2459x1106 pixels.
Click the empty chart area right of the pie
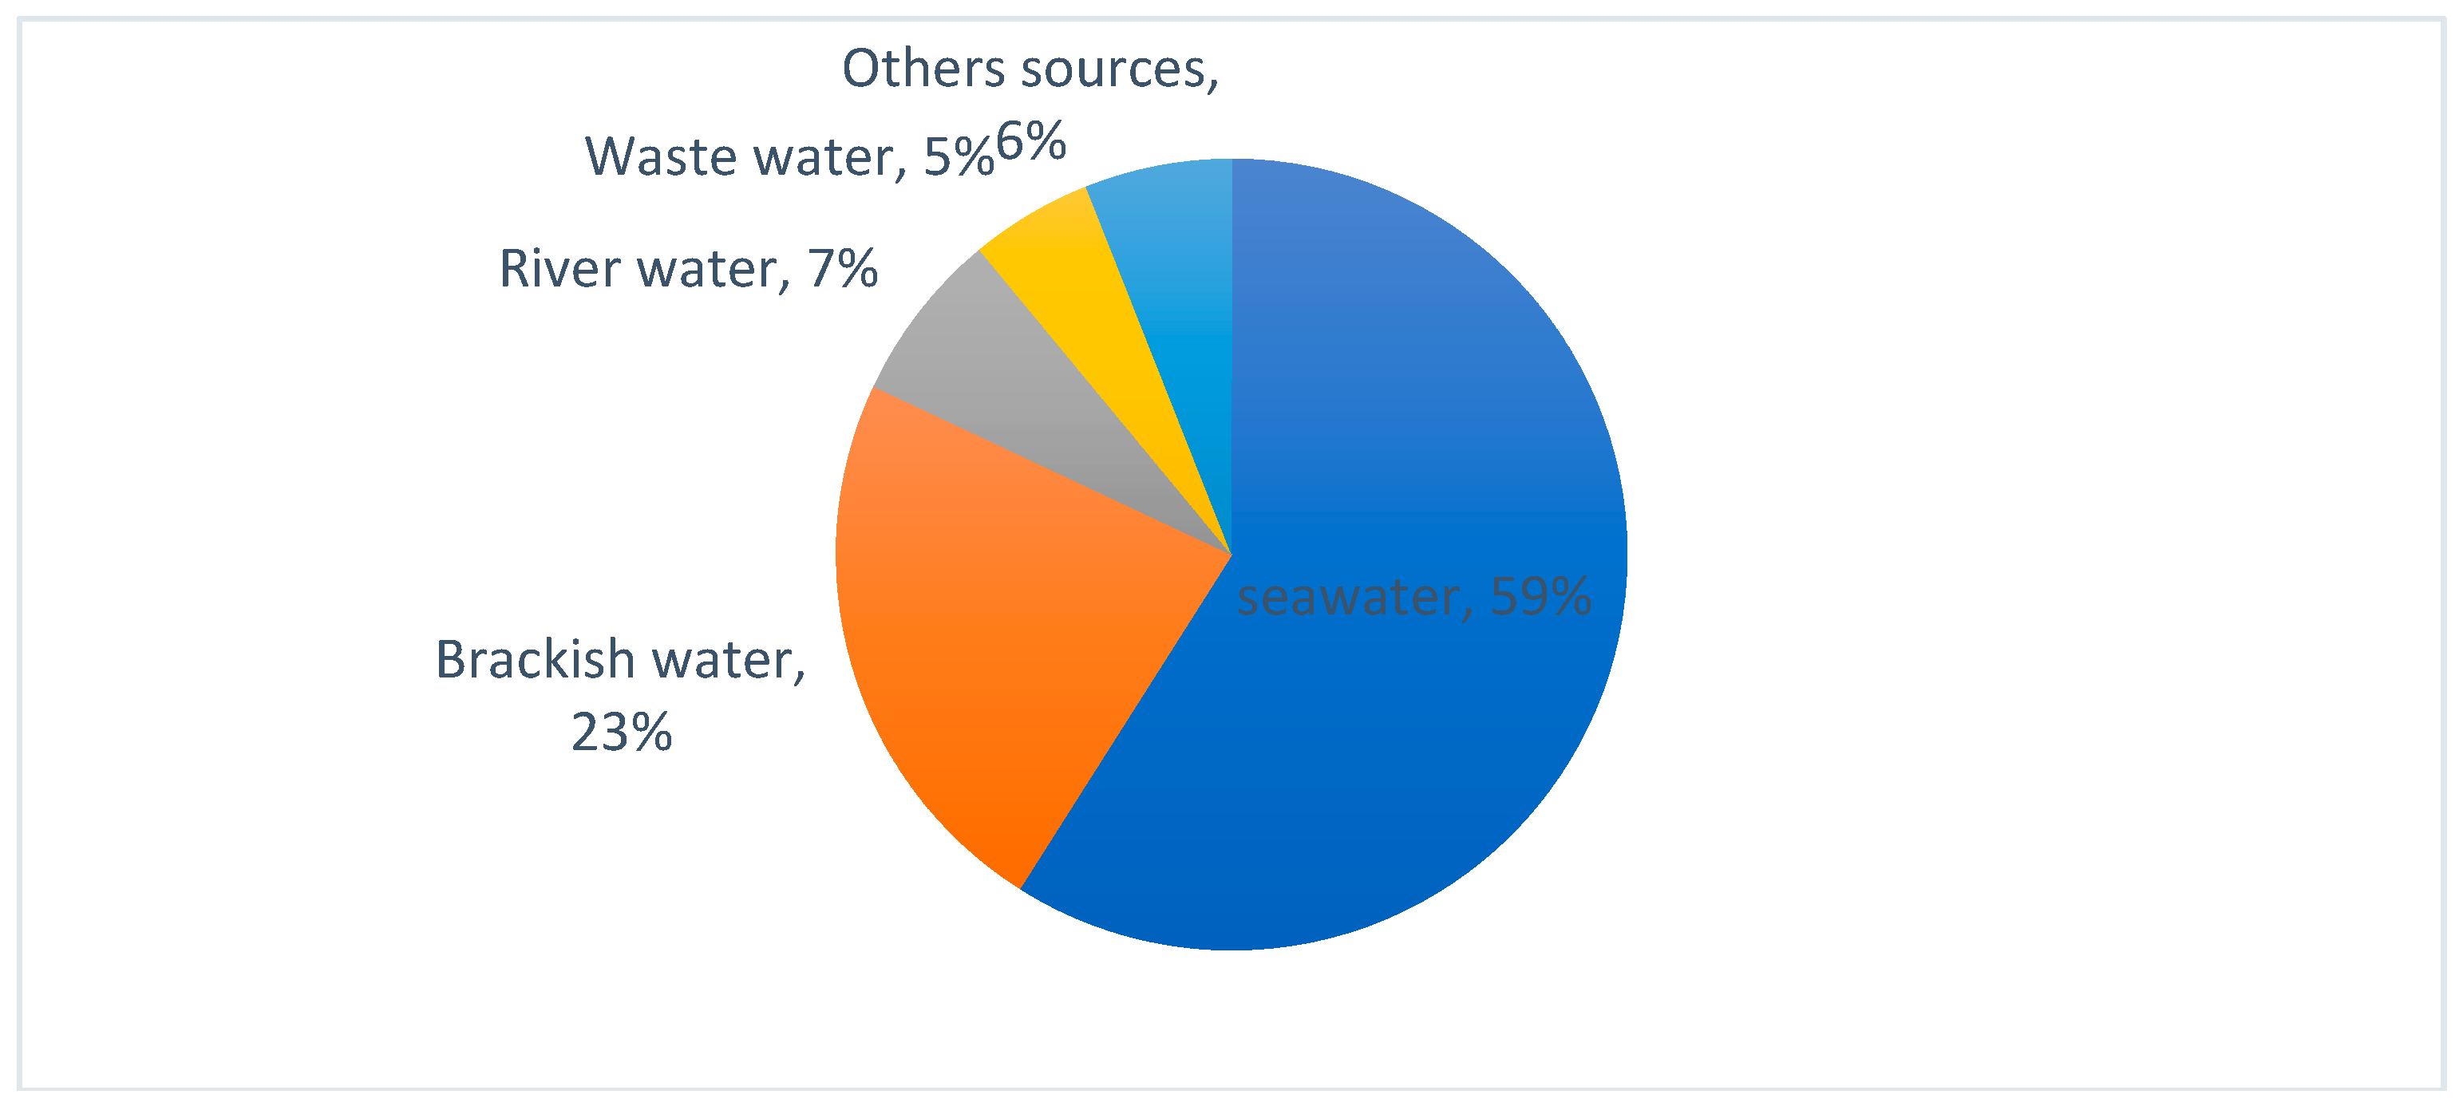pos(2005,554)
